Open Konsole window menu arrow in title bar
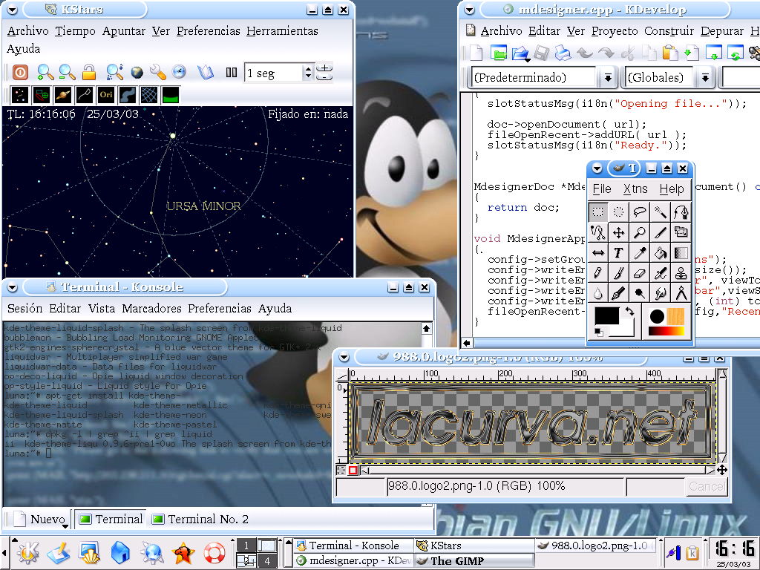 coord(13,287)
